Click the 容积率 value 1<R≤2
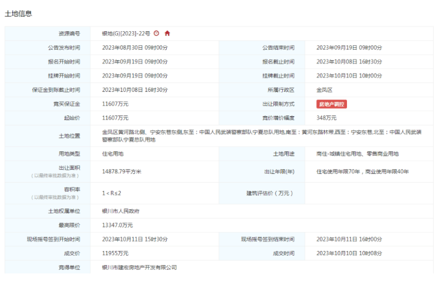This screenshot has height=284, width=436. click(x=112, y=193)
